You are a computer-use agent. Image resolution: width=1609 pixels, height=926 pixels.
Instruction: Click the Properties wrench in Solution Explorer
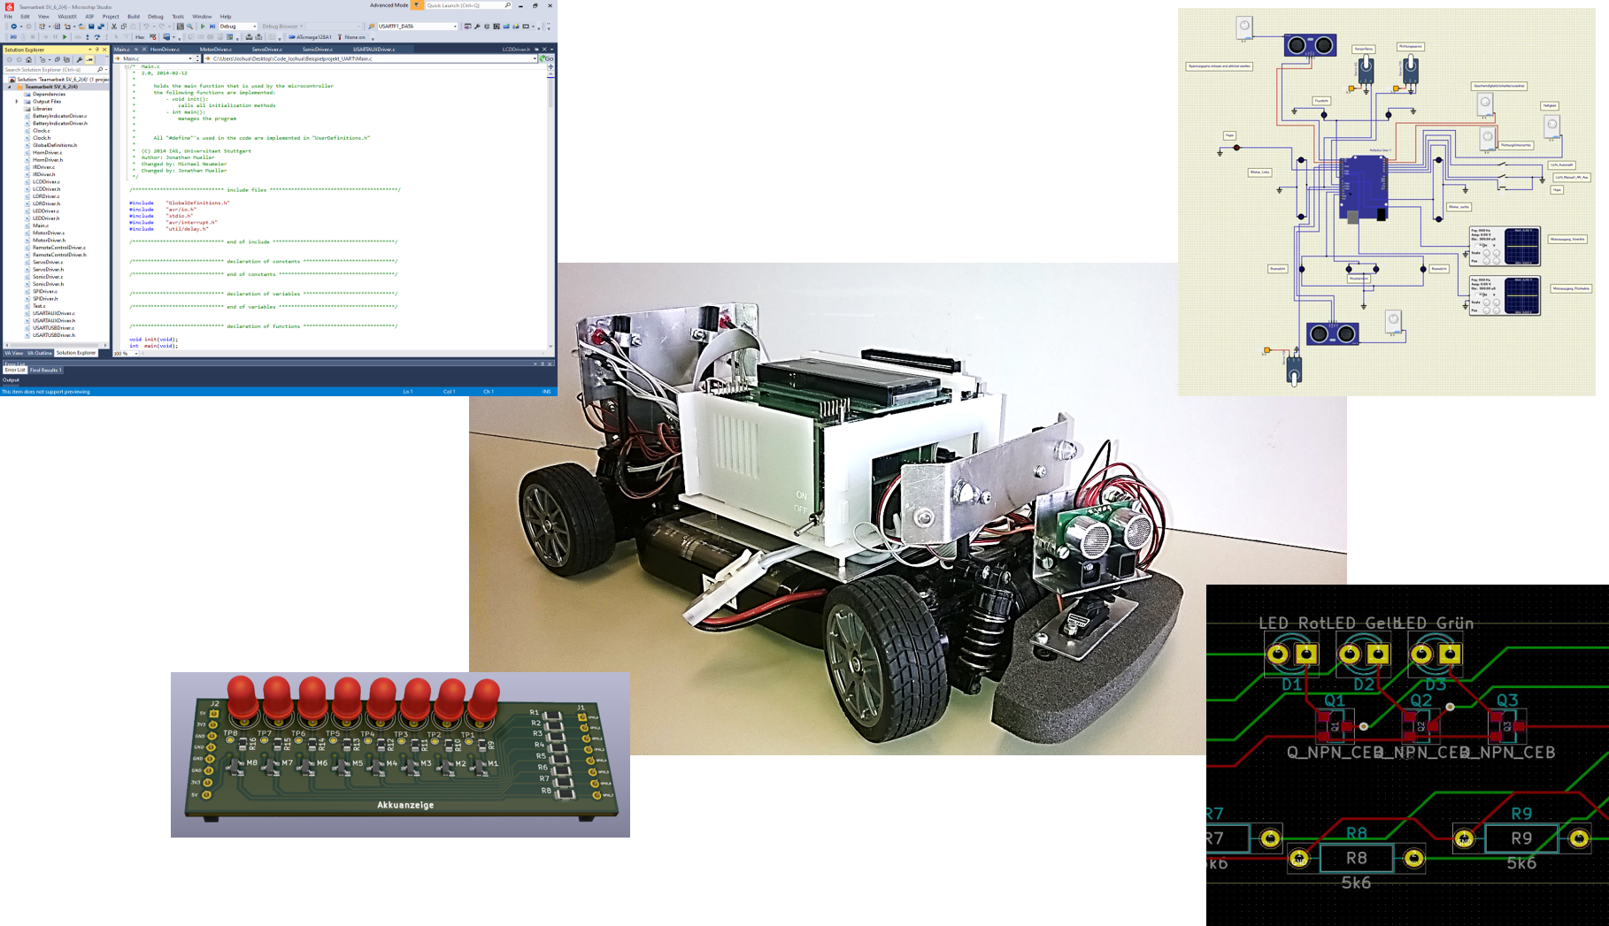click(80, 59)
